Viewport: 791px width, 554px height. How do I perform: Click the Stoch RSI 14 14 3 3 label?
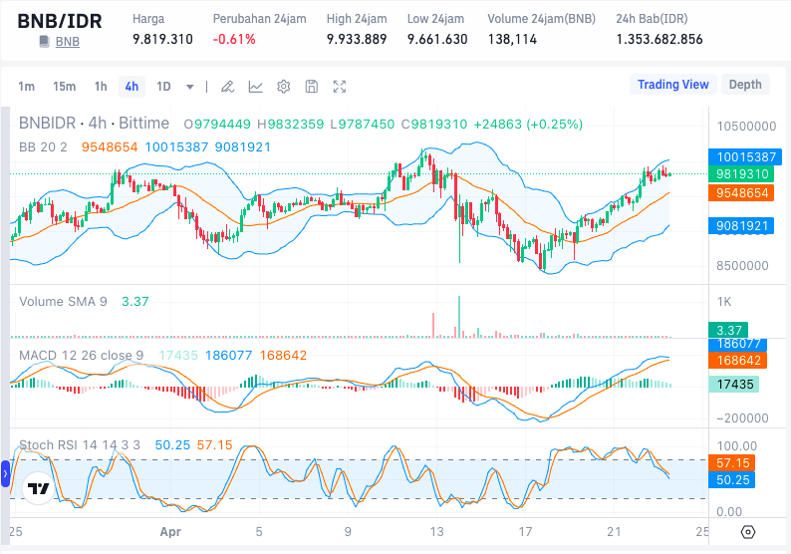click(80, 445)
